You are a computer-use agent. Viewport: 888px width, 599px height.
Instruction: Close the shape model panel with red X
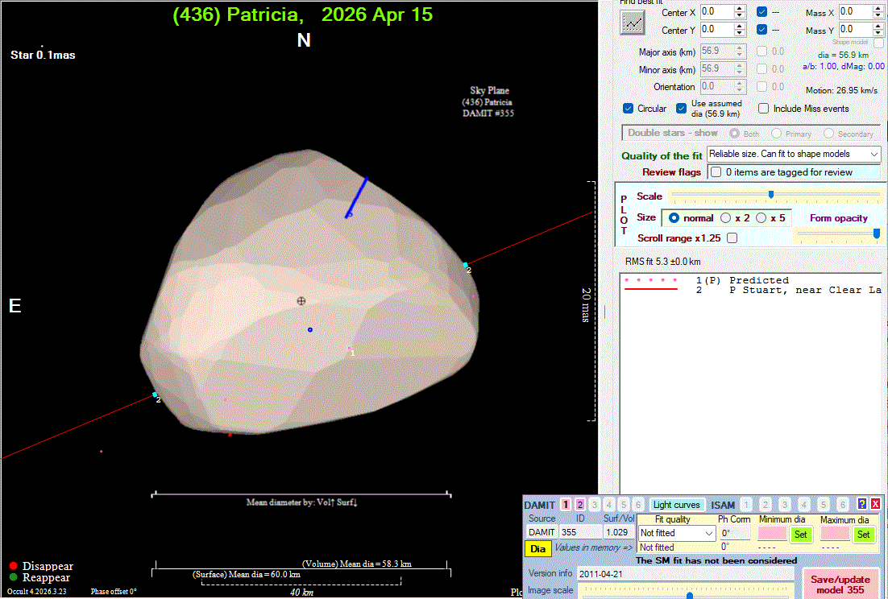(x=875, y=504)
